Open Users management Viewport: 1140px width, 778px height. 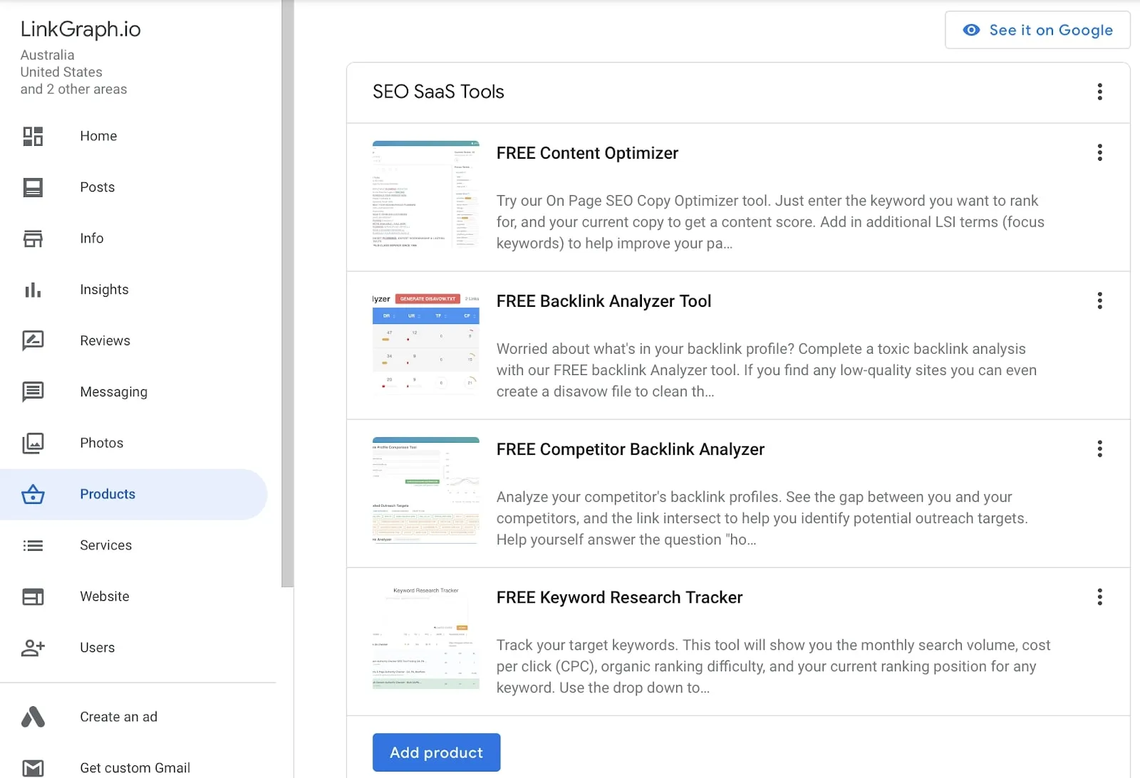pyautogui.click(x=98, y=648)
